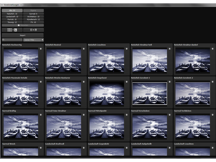
Task: Star the Surreal Kräftig preset
Action: point(41,115)
